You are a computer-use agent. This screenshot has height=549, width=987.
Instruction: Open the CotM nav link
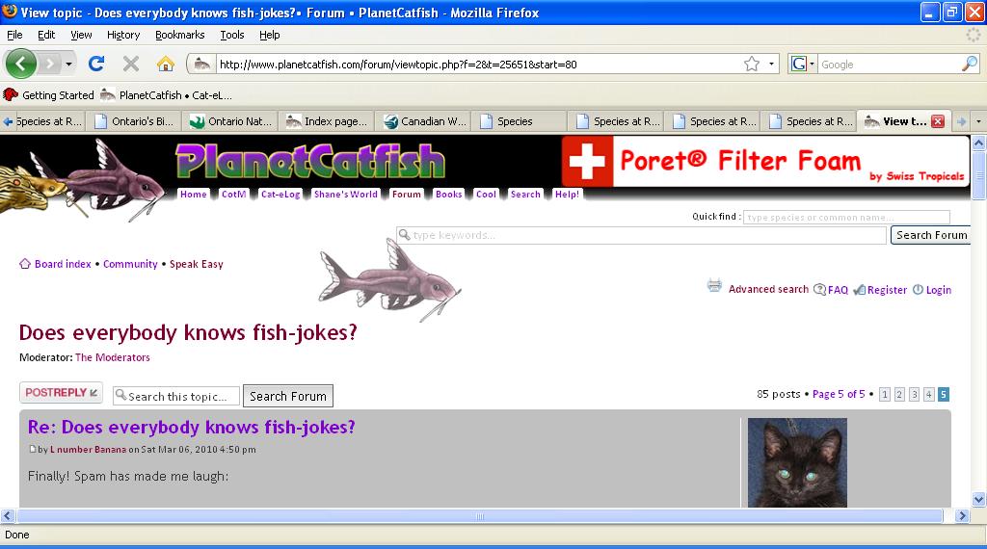(x=233, y=195)
